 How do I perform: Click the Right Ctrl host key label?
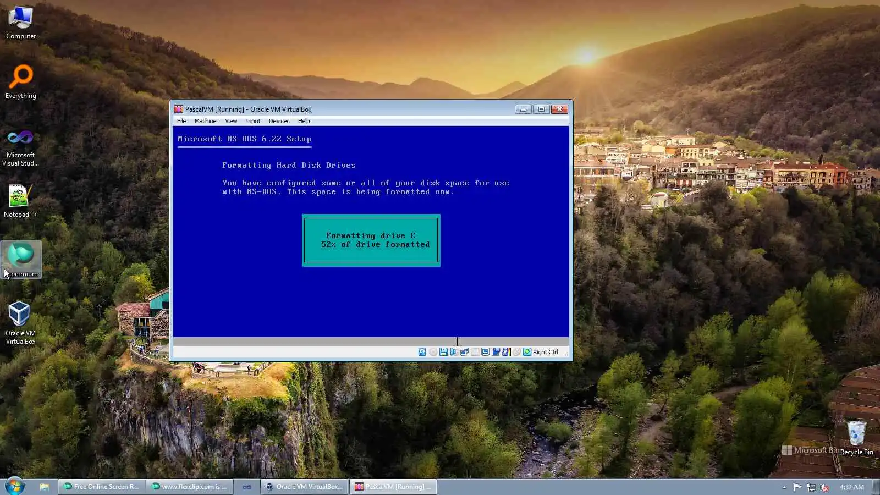pos(545,352)
